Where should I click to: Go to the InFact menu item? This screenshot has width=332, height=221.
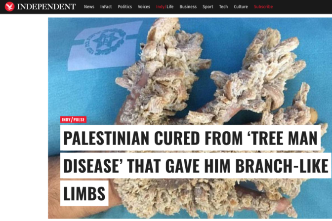pyautogui.click(x=106, y=7)
